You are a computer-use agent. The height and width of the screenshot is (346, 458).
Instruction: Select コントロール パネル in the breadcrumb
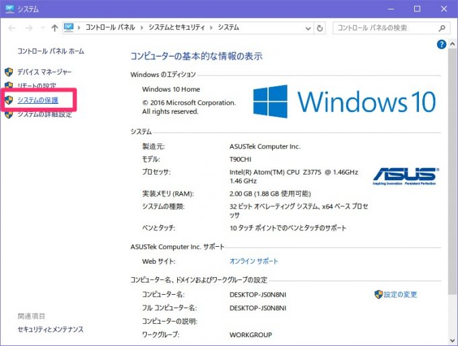click(110, 28)
